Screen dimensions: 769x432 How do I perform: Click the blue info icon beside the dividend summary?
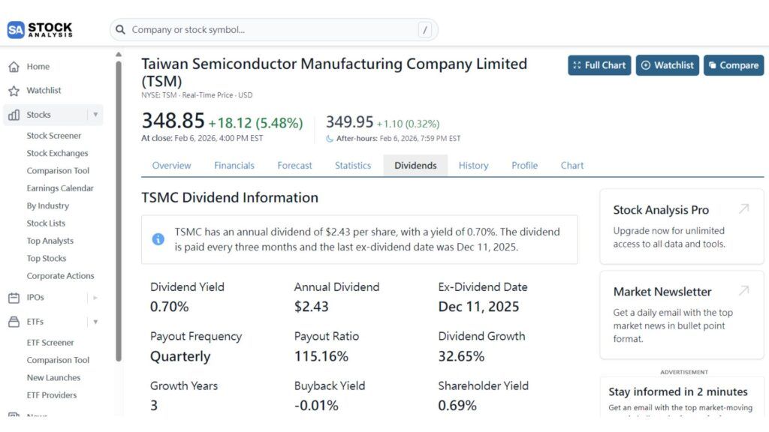pos(158,238)
